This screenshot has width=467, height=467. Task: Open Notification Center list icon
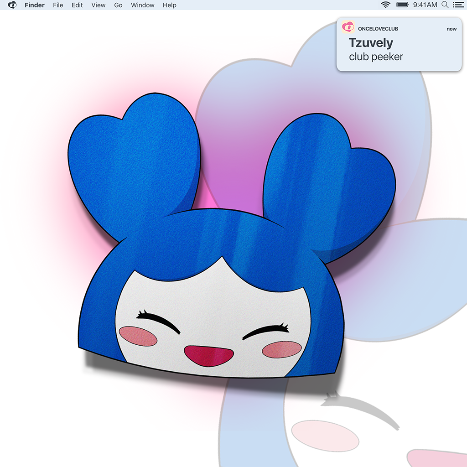pos(457,5)
